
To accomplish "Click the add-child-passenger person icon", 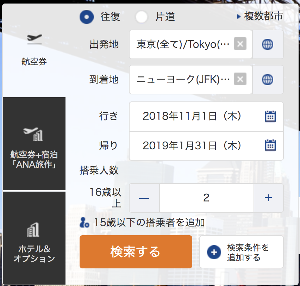I will click(x=85, y=223).
